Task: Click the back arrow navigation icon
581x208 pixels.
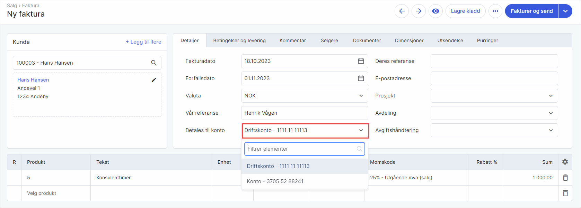Action: (402, 11)
